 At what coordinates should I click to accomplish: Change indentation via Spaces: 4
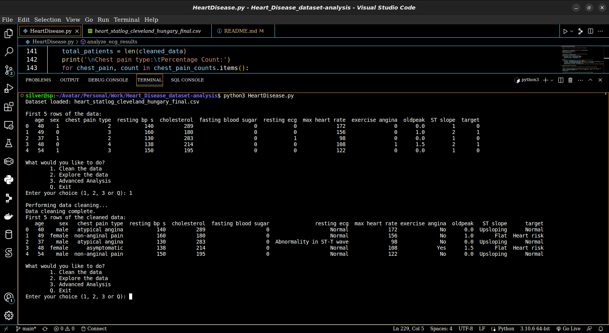441,329
